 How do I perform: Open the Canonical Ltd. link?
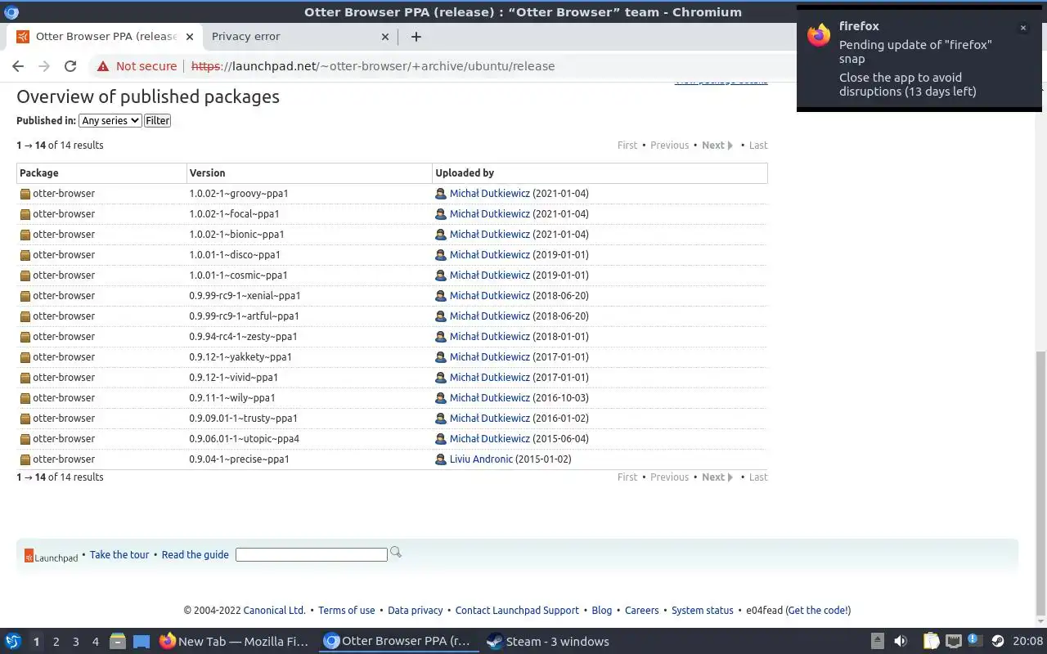(274, 610)
